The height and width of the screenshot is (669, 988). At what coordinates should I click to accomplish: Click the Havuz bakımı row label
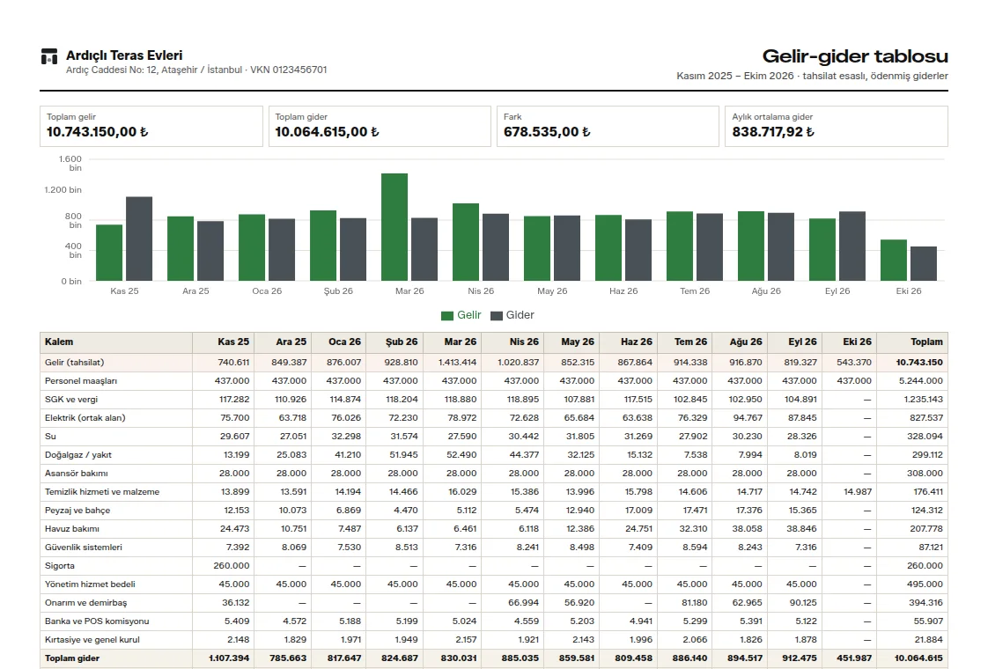72,528
